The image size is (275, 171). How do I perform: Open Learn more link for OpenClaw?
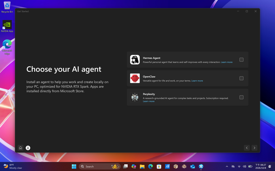197,81
